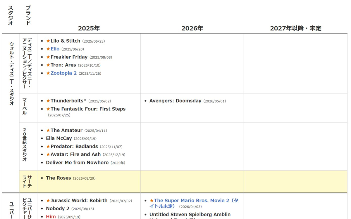Click the 2026年 column header
The image size is (351, 219).
pyautogui.click(x=192, y=28)
